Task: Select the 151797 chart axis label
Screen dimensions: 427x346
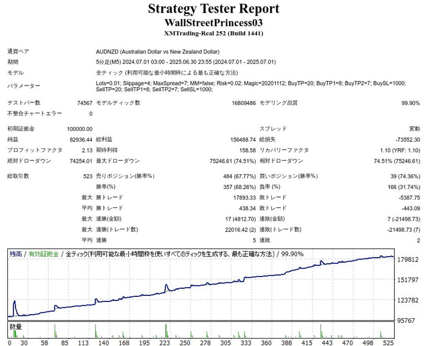Action: pyautogui.click(x=408, y=280)
